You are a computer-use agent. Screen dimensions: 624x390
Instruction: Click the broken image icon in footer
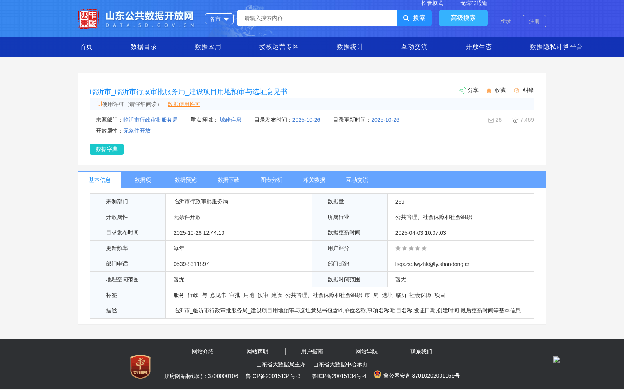click(x=557, y=360)
